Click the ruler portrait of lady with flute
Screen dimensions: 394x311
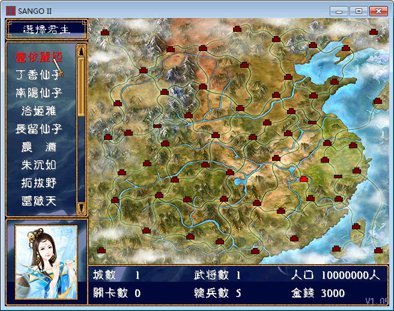click(46, 262)
